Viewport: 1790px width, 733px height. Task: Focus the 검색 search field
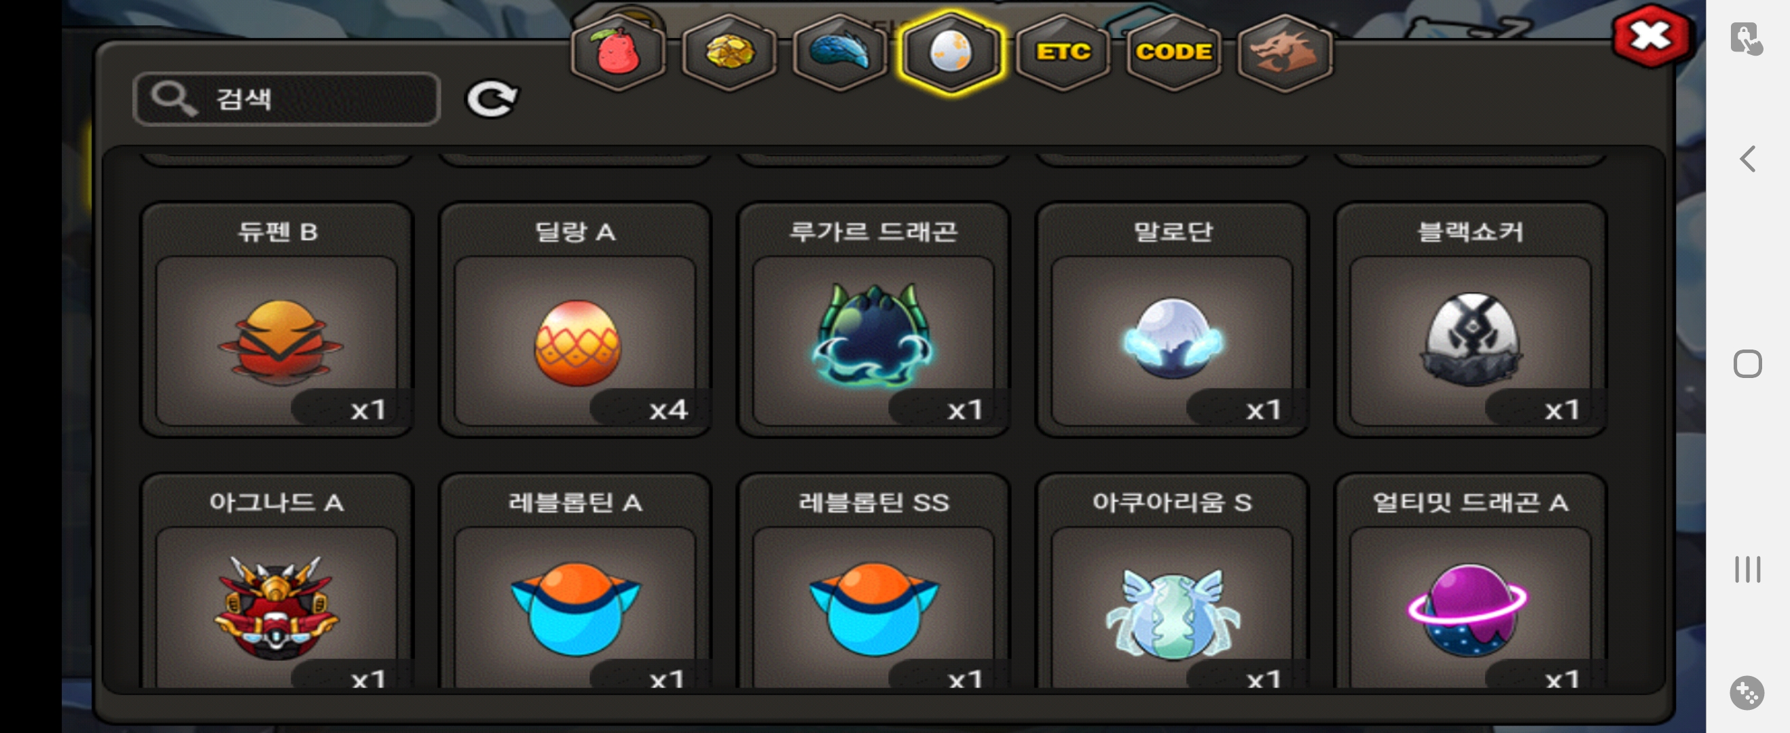(287, 98)
